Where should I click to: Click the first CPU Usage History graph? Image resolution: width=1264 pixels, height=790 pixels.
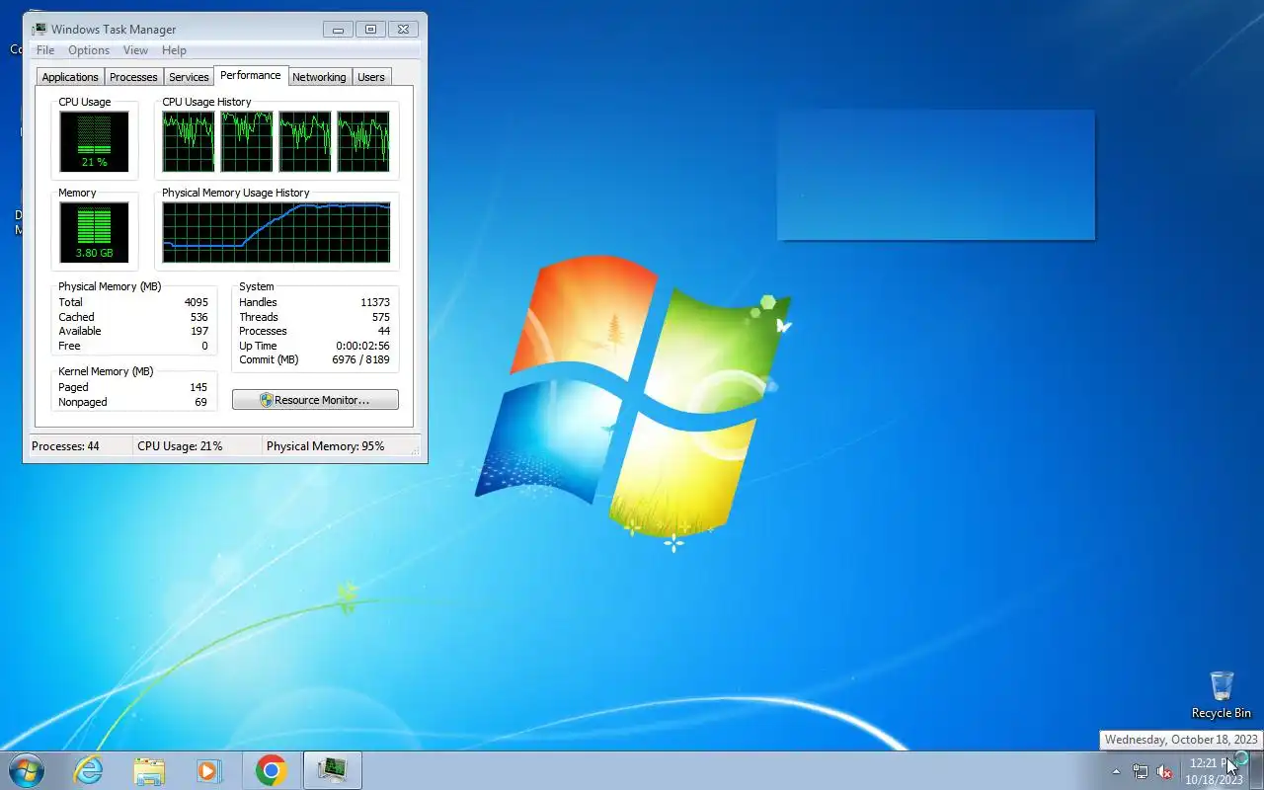[189, 141]
